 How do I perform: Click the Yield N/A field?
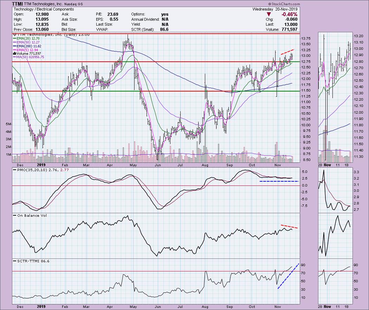click(150, 25)
